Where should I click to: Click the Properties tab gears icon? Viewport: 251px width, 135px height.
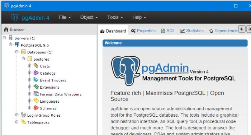(133, 31)
